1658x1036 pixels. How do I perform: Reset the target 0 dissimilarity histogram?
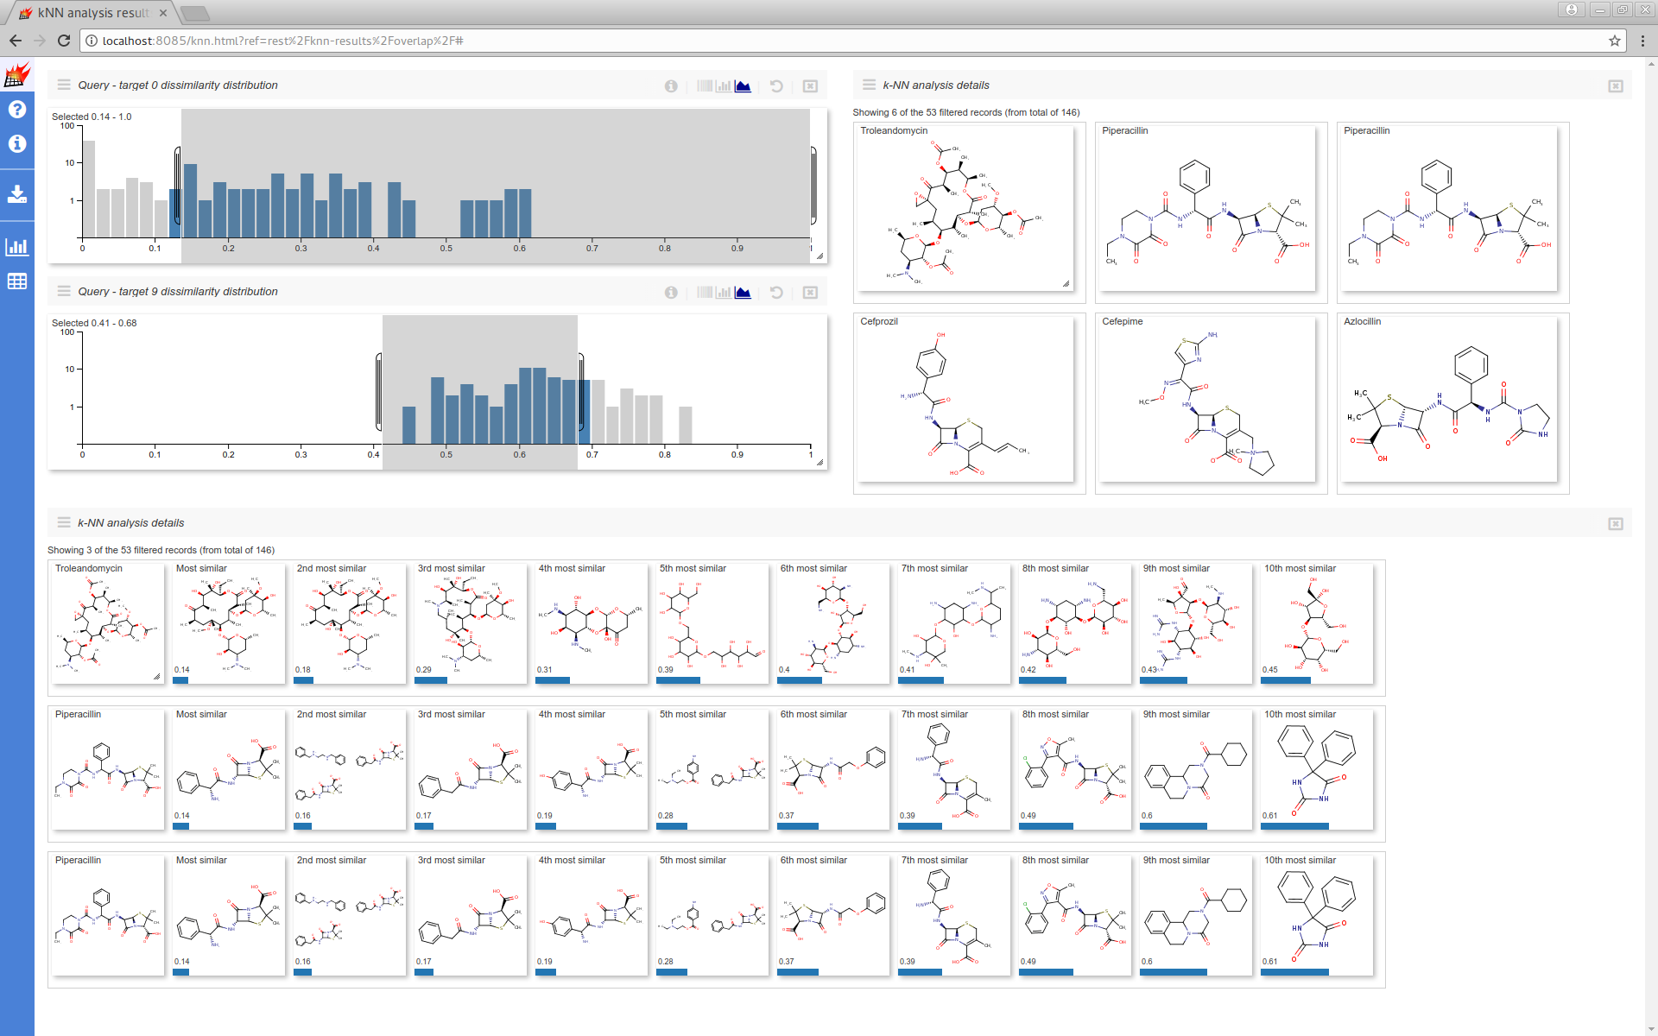[776, 86]
